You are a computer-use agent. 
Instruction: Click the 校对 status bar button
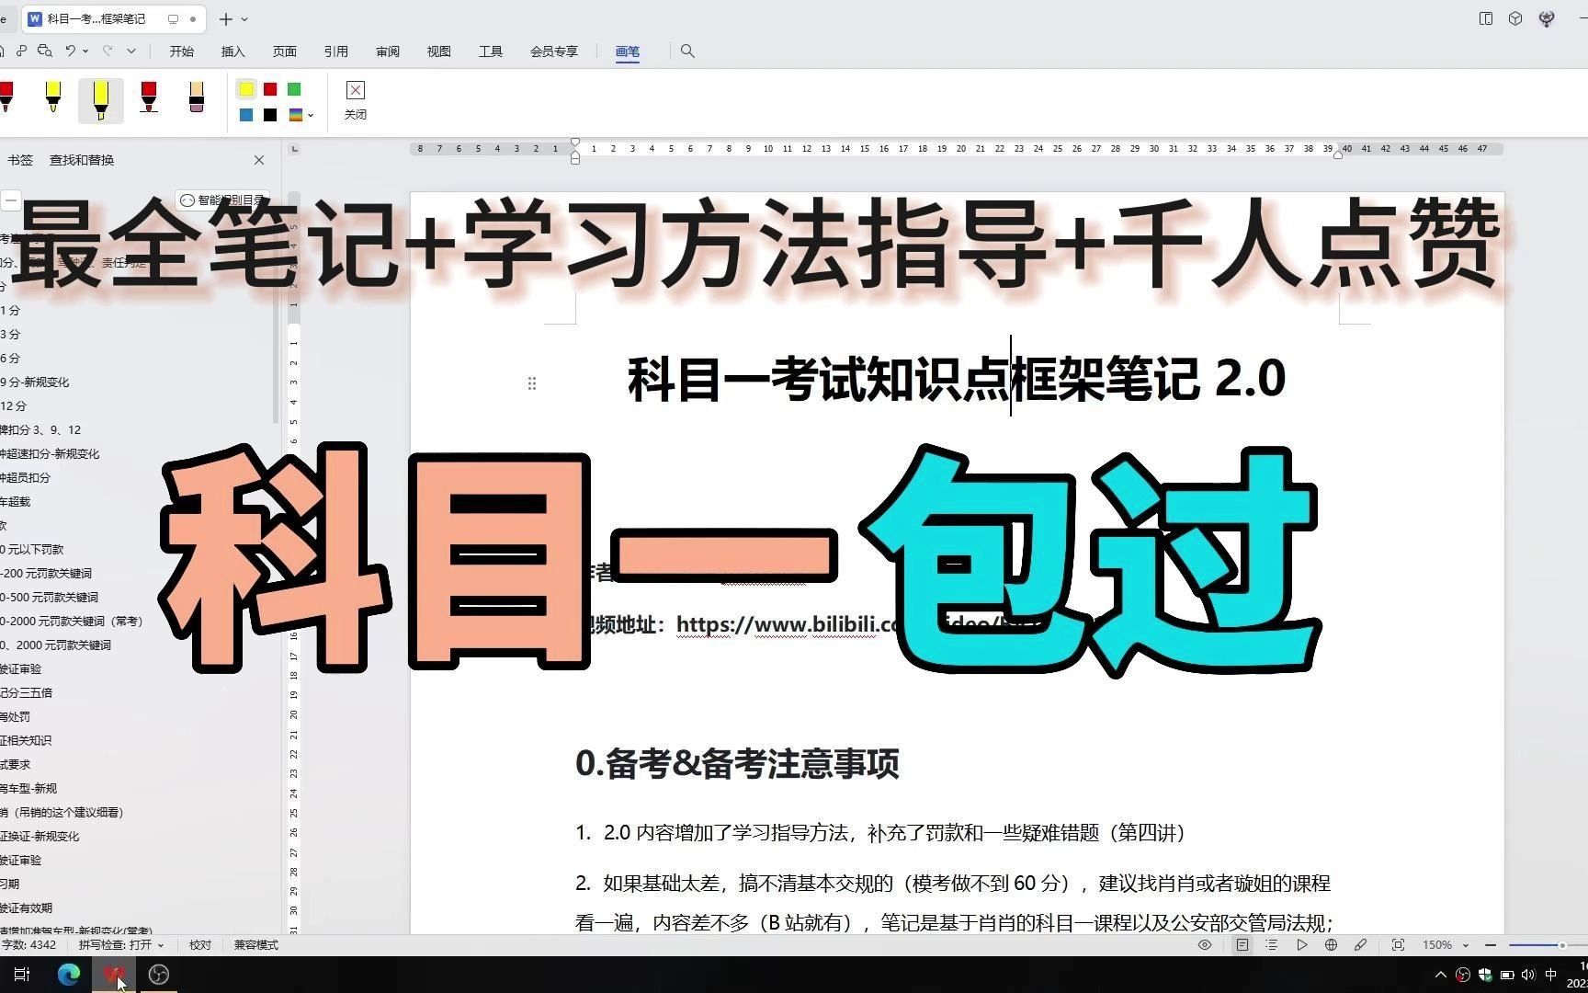[x=200, y=944]
